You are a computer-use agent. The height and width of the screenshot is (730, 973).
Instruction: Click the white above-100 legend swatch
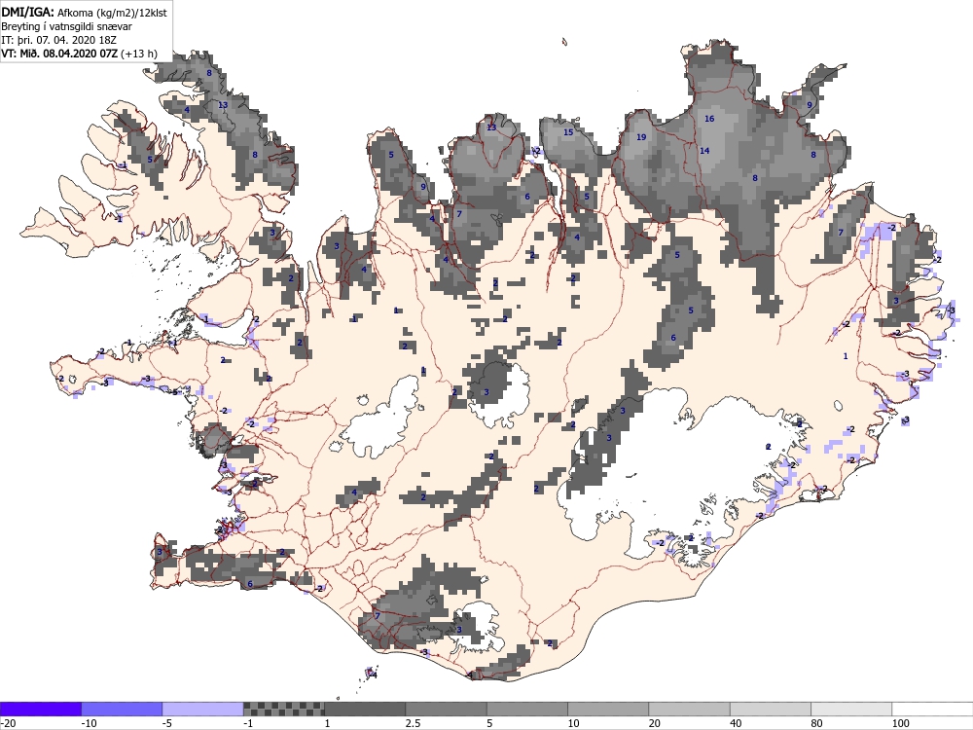coord(933,709)
